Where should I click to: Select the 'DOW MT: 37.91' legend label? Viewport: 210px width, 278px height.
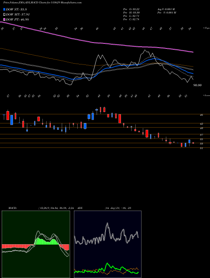pyautogui.click(x=18, y=15)
